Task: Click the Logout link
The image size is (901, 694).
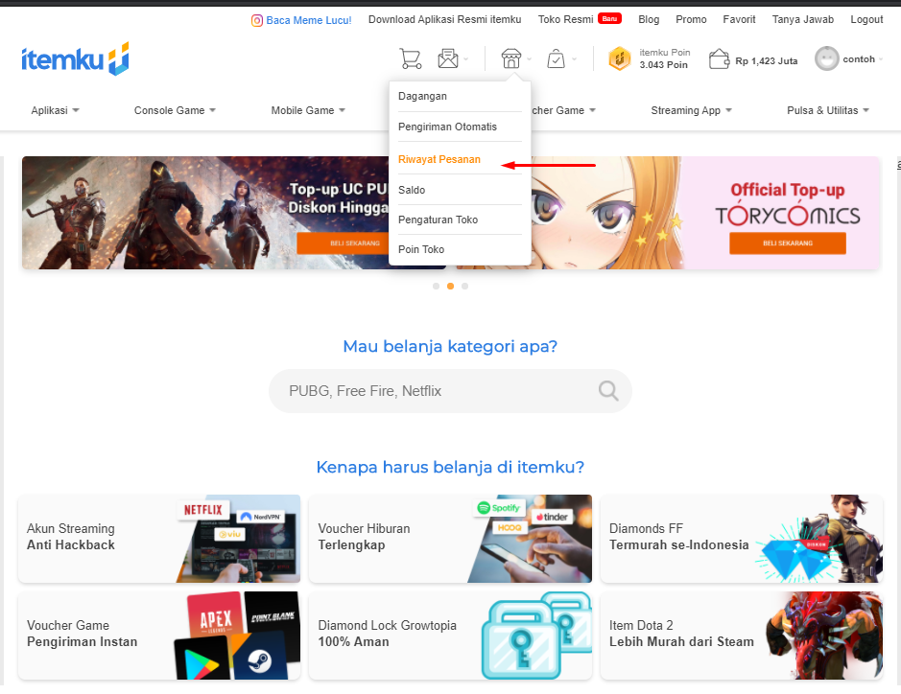Action: [x=866, y=19]
